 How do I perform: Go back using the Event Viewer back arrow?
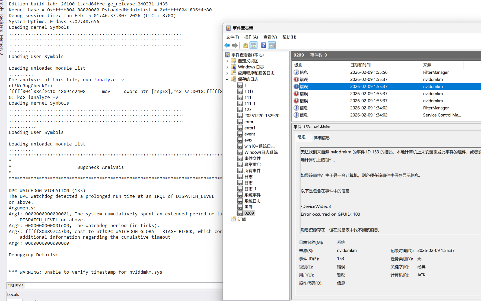point(227,45)
